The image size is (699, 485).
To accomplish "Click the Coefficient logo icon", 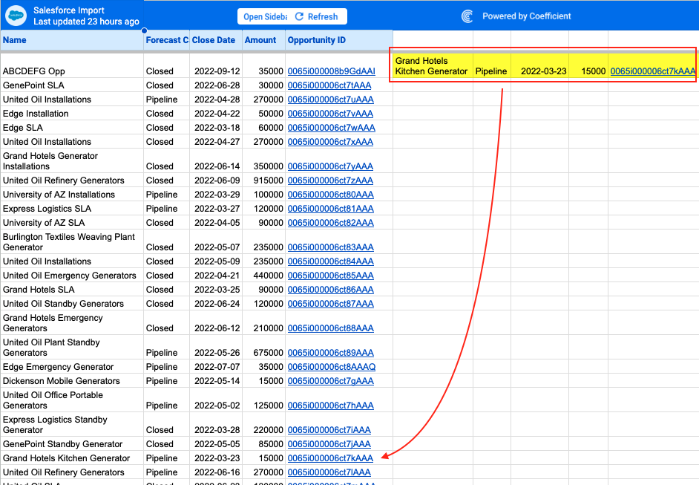I will pos(467,16).
